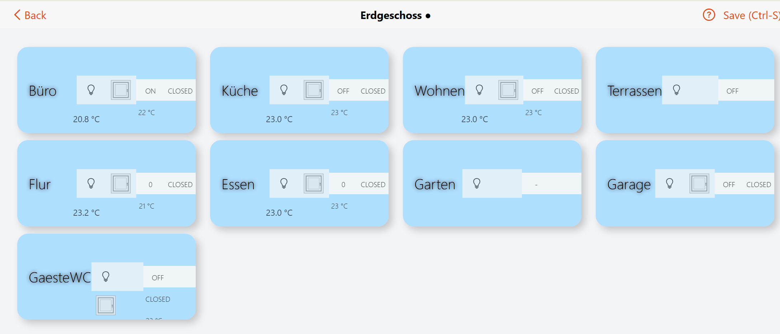Click the Garten light bulb icon
The width and height of the screenshot is (780, 334).
[477, 183]
